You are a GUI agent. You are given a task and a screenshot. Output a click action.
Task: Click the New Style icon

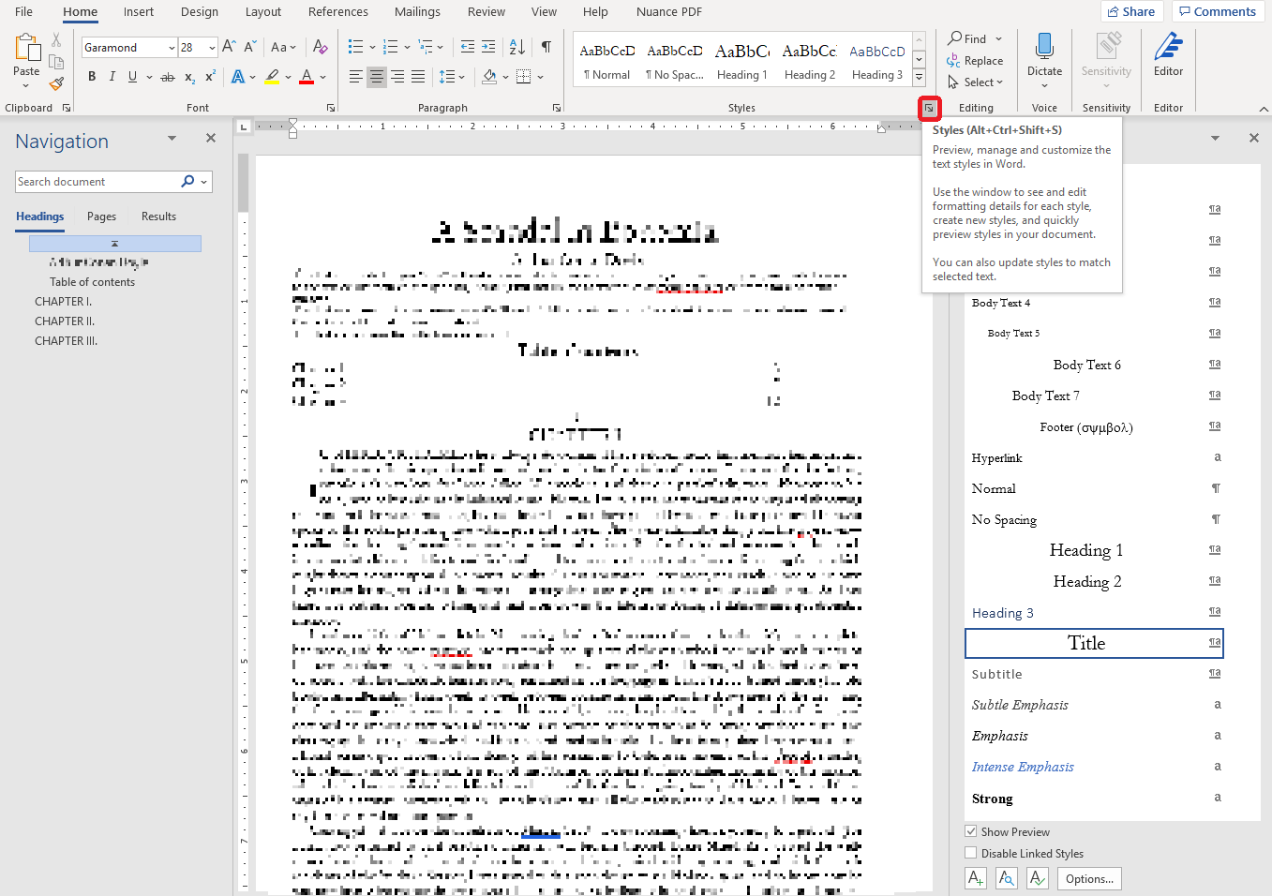(976, 878)
